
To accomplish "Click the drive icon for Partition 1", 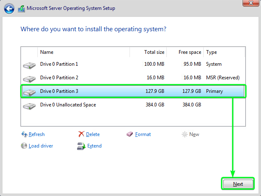I will point(30,65).
